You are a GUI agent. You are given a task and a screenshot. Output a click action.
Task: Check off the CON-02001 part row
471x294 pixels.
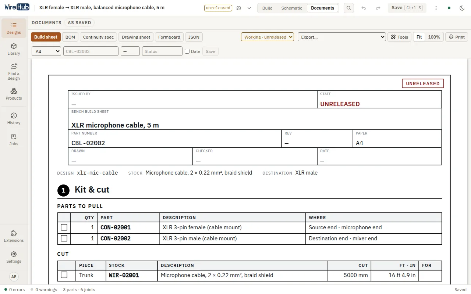point(64,227)
